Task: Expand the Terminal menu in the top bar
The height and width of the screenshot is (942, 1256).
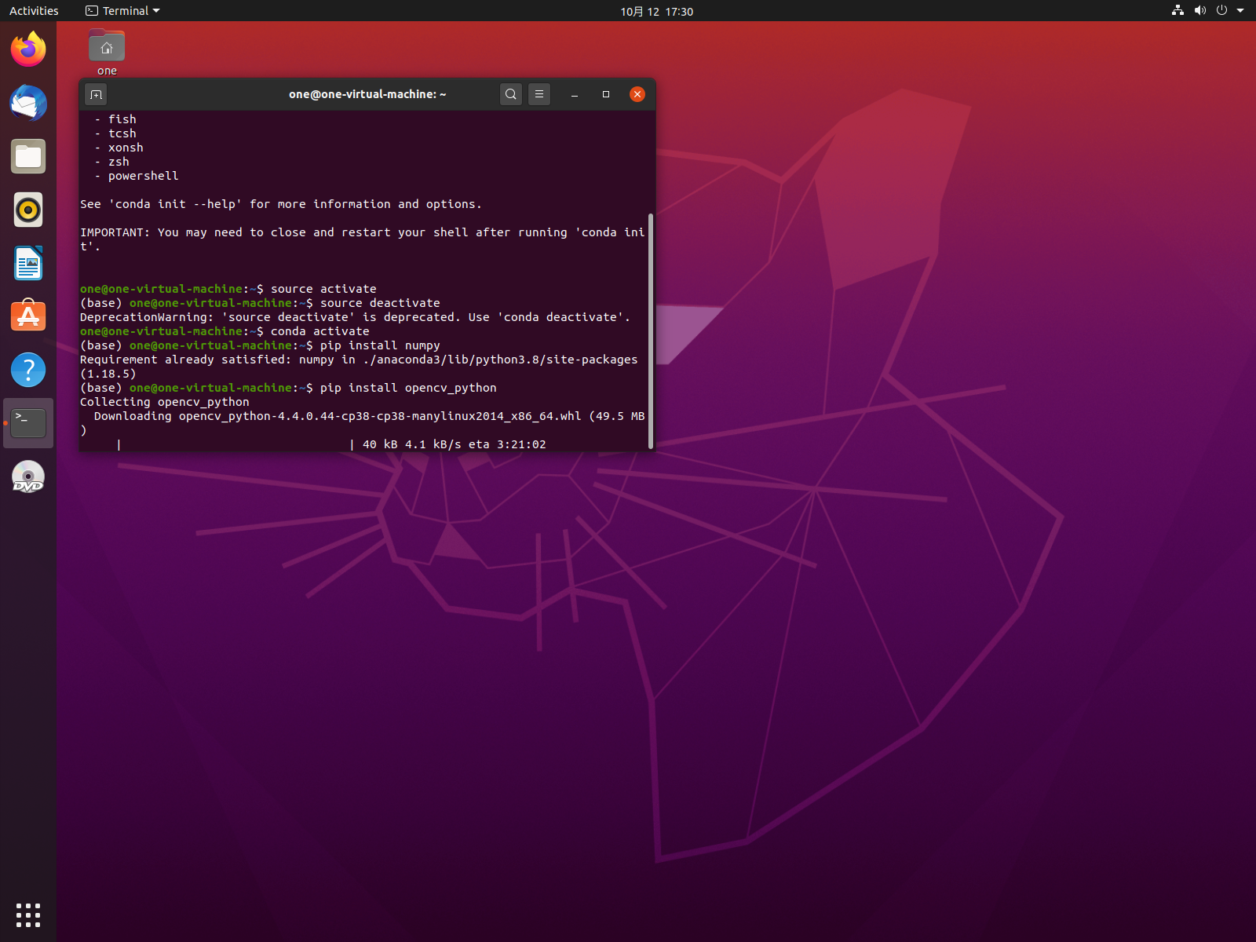Action: pos(122,10)
